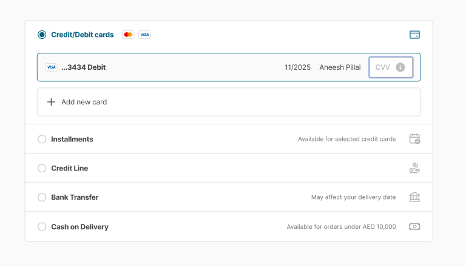
Task: Click the Credit Line label
Action: point(70,168)
